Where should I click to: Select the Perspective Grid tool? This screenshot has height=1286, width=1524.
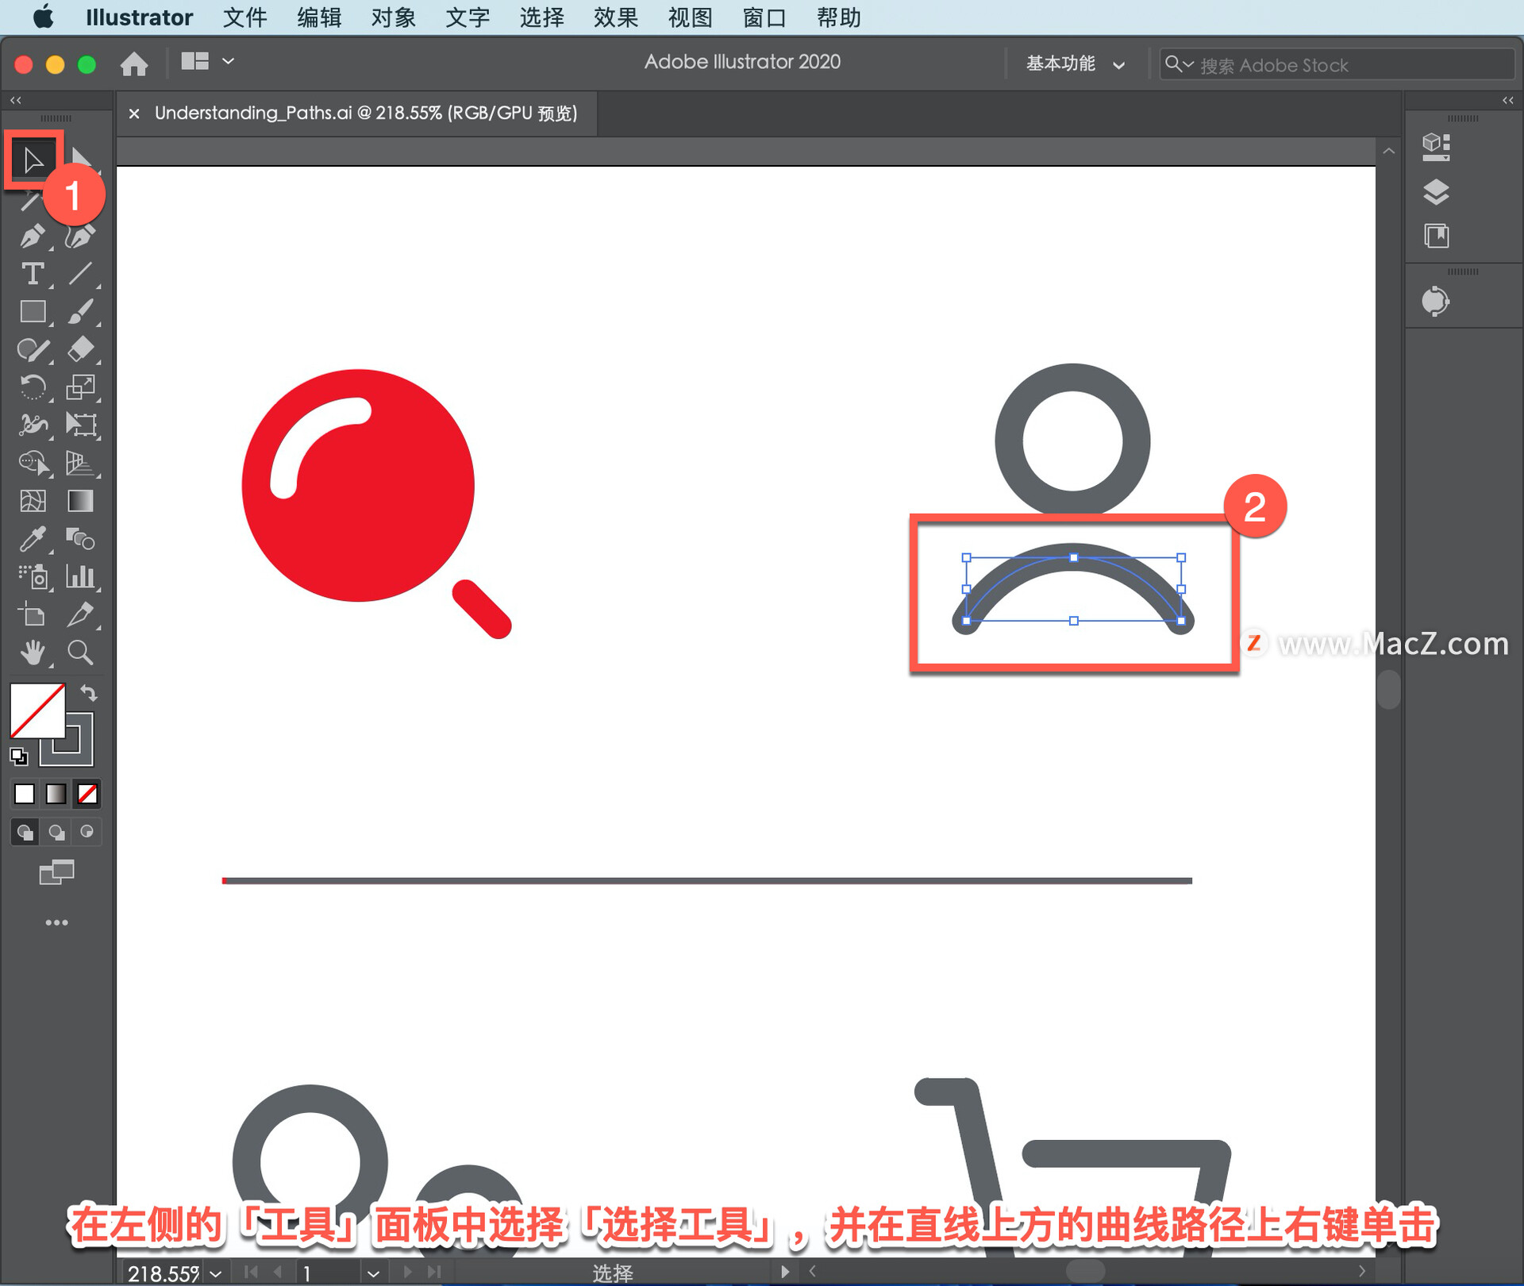(x=80, y=463)
